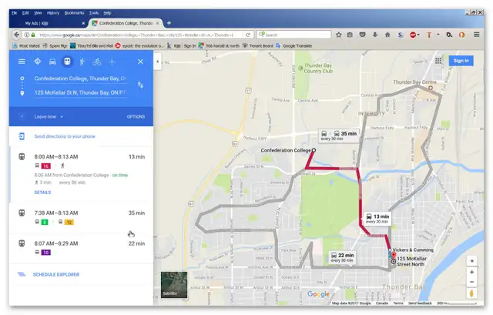Select the 7:38 AM–8:13 AM route
Screen dimensions: 493x315
pyautogui.click(x=82, y=217)
